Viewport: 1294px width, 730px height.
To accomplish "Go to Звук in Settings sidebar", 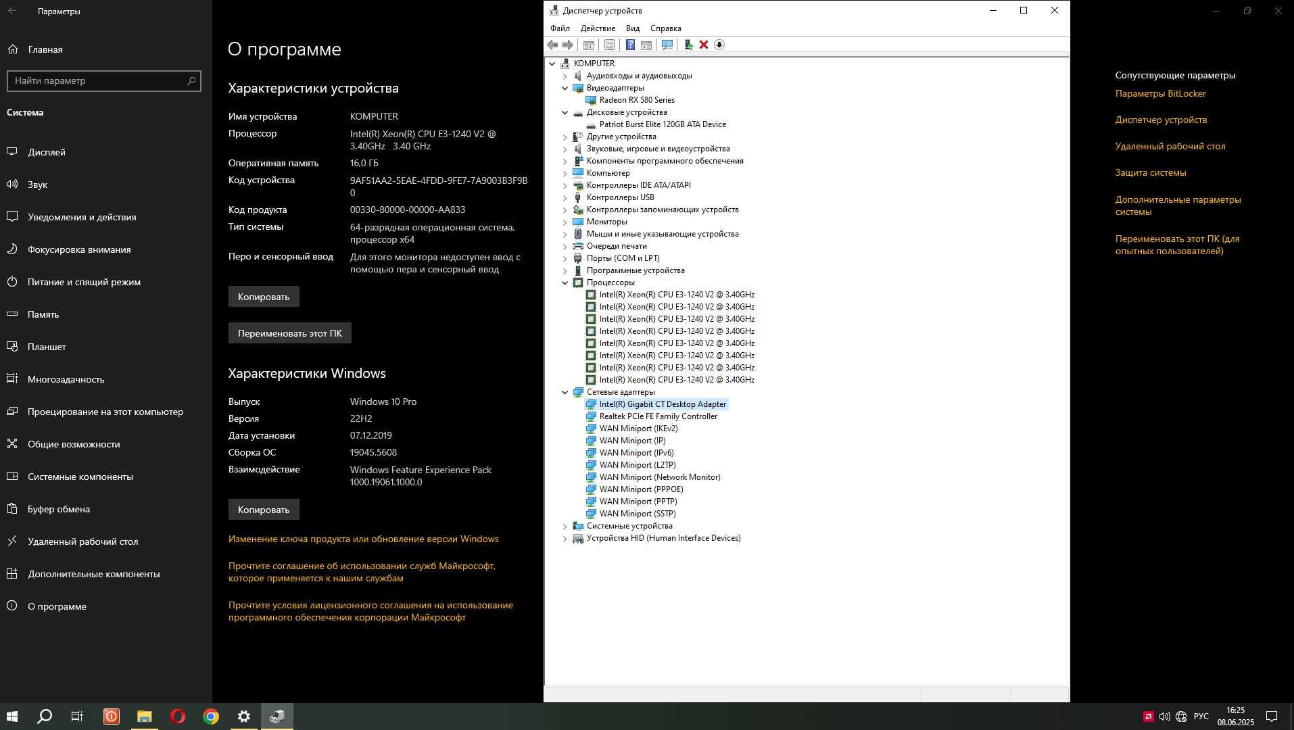I will (105, 185).
